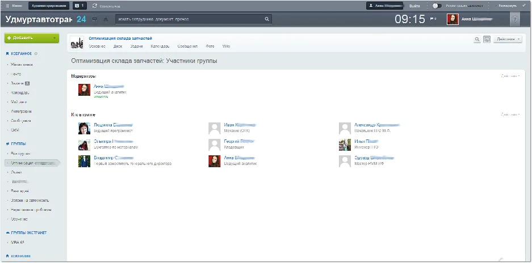
Task: Click the avatar of Ведущий программист Людмила
Action: pos(85,128)
